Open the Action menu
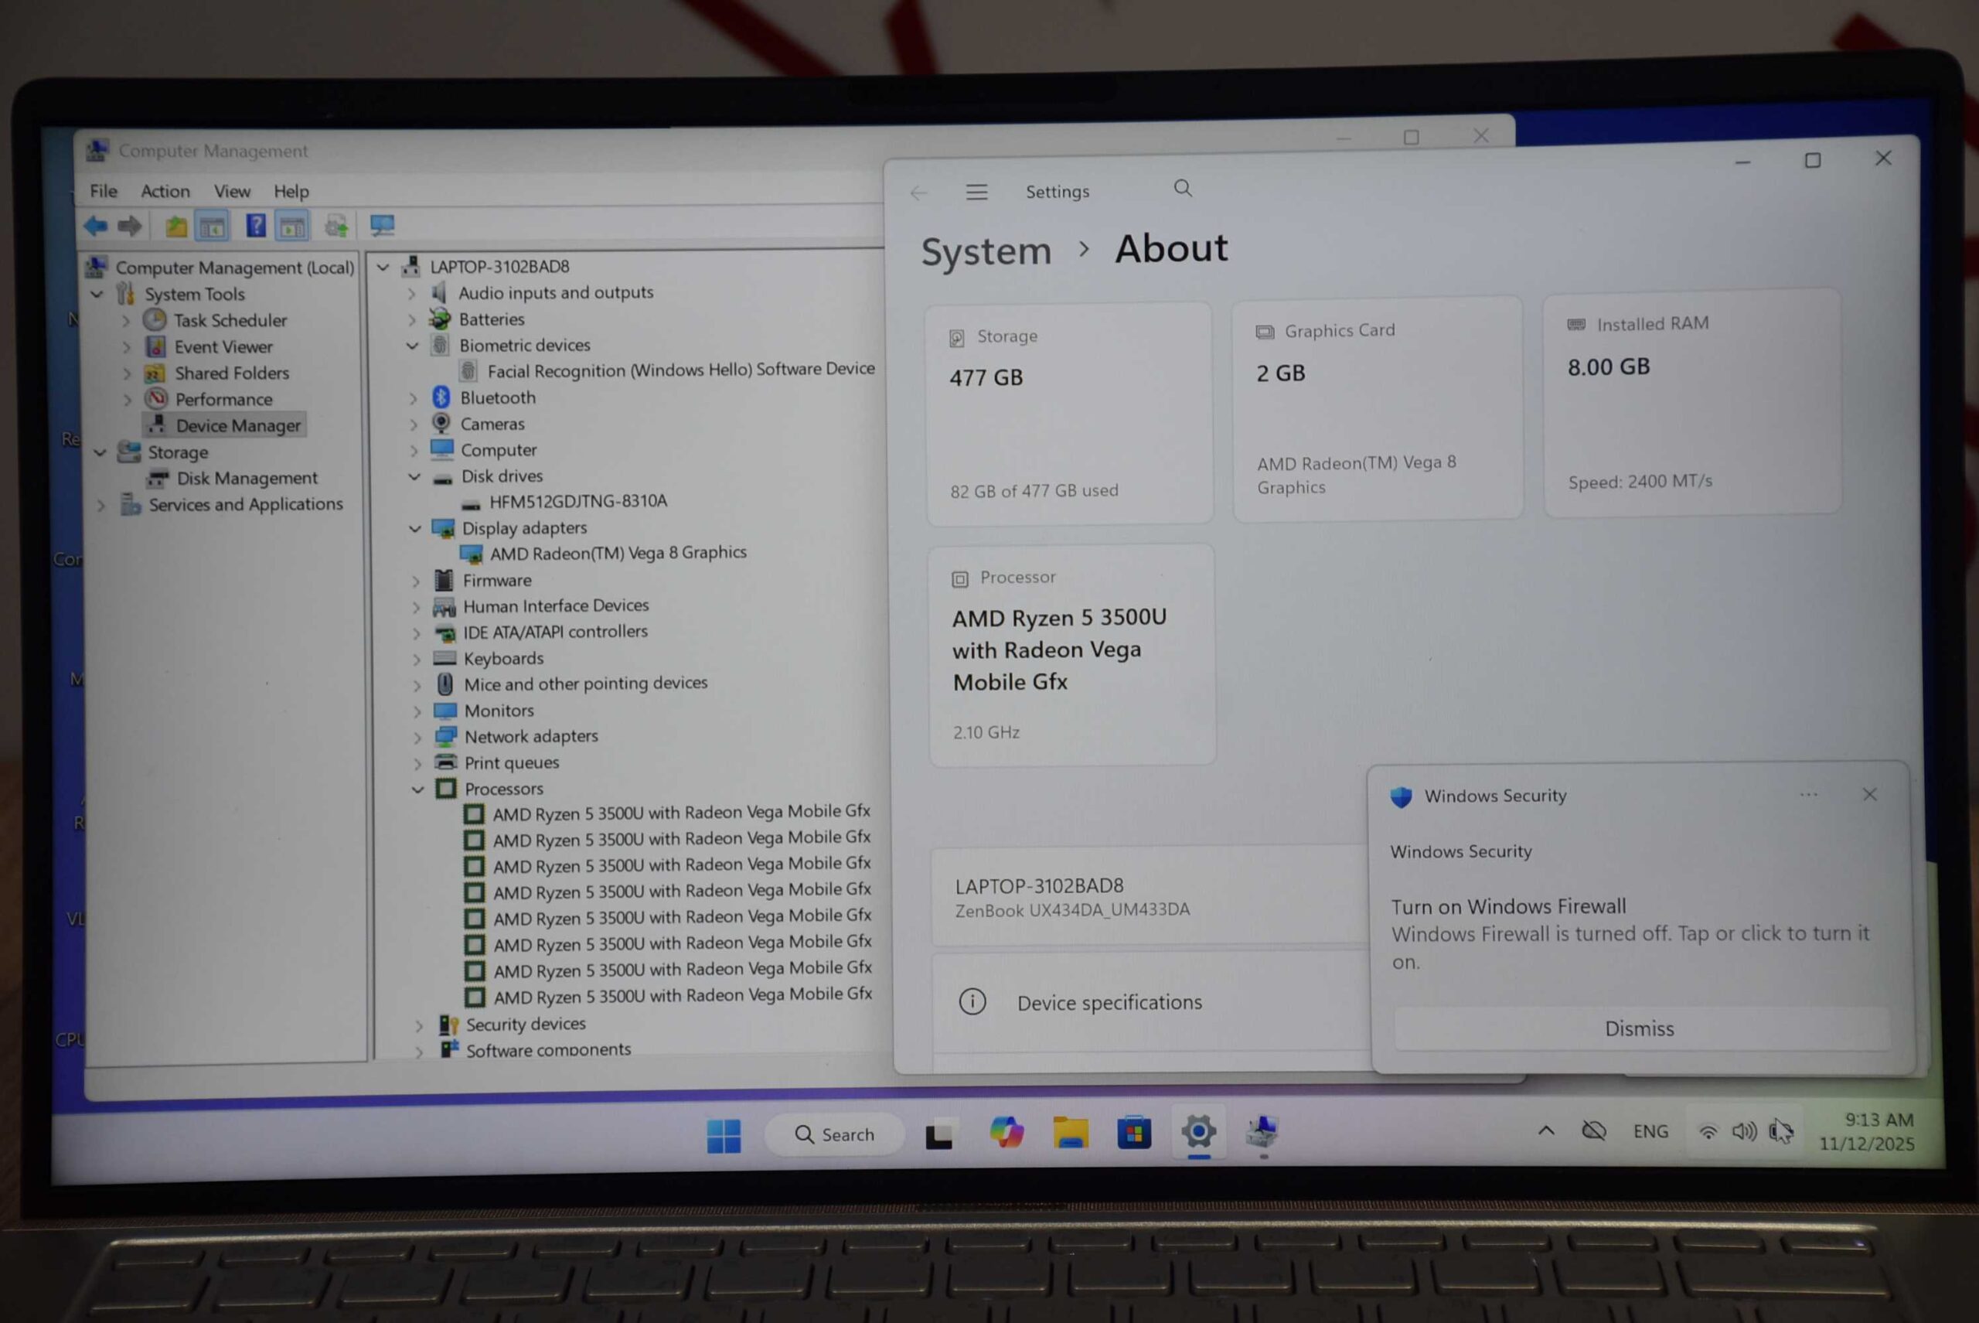This screenshot has width=1979, height=1323. click(165, 192)
